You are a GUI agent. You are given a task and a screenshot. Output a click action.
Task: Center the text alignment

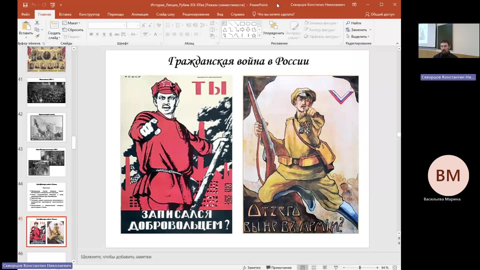174,34
